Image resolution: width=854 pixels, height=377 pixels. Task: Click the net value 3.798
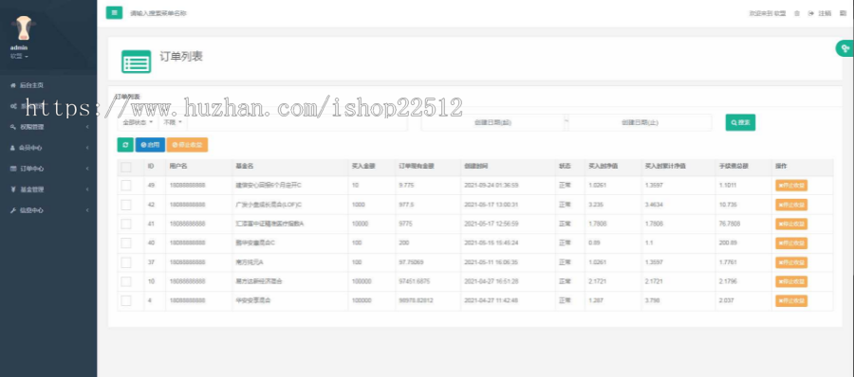(x=652, y=300)
